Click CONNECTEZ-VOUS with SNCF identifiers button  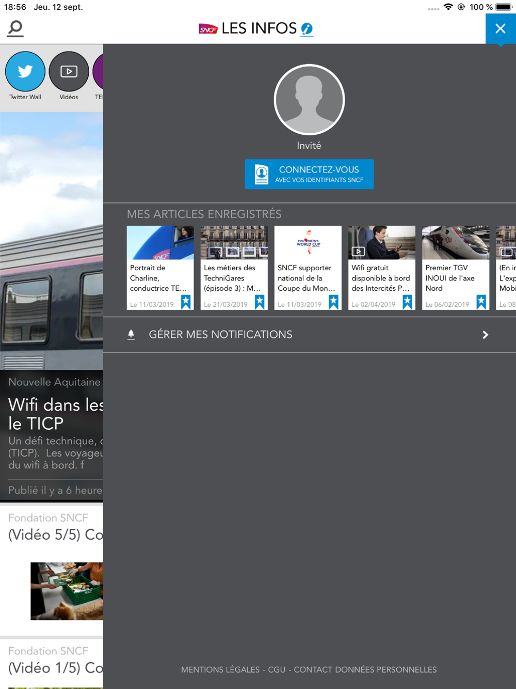point(309,174)
